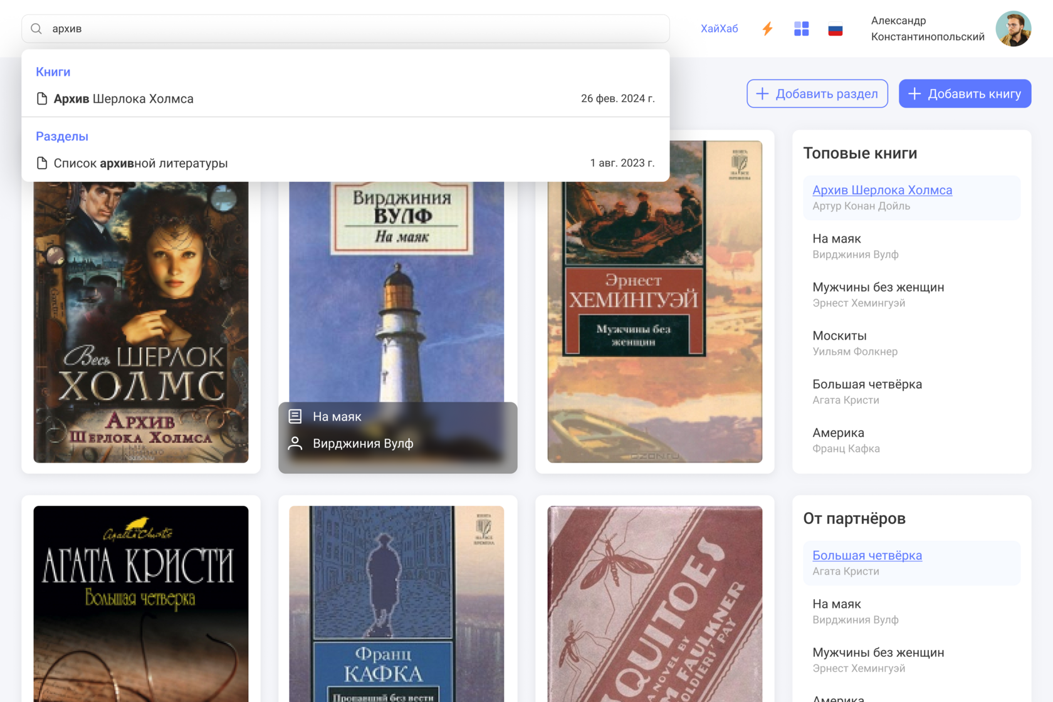
Task: Click author Артур Конан Дойль in Топовые книги
Action: 861,206
